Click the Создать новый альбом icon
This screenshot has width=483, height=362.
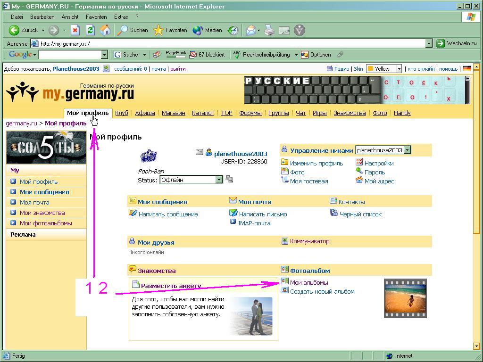click(284, 290)
